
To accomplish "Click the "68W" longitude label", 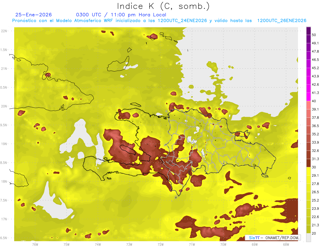I will pyautogui.click(x=286, y=245).
